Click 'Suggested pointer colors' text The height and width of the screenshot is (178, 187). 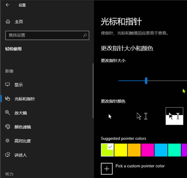click(123, 138)
